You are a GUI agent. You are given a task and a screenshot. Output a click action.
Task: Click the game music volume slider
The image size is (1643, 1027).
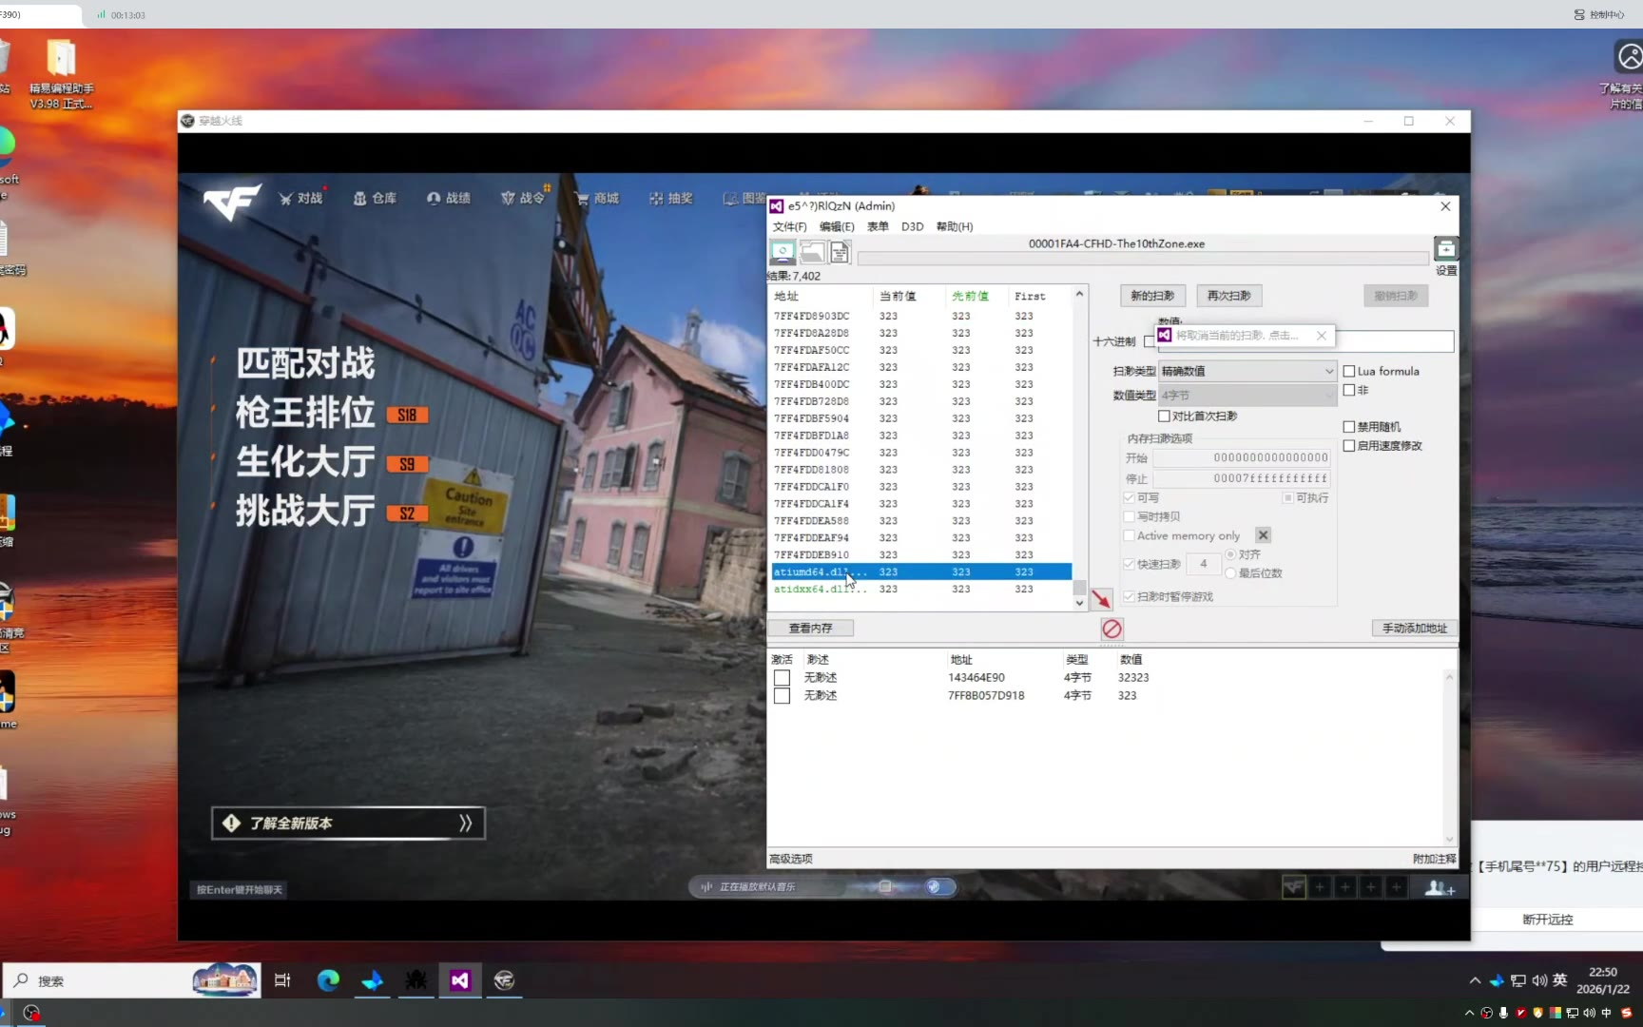[885, 886]
